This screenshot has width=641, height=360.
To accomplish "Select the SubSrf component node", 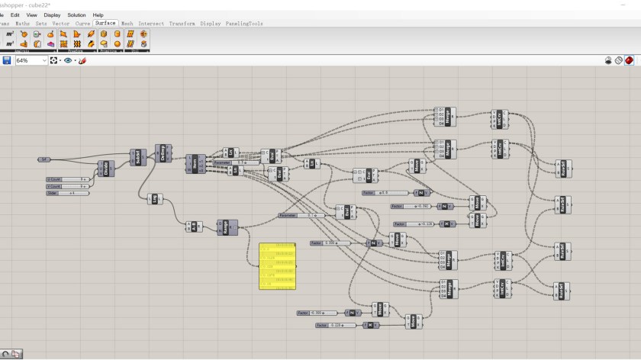I will point(138,157).
